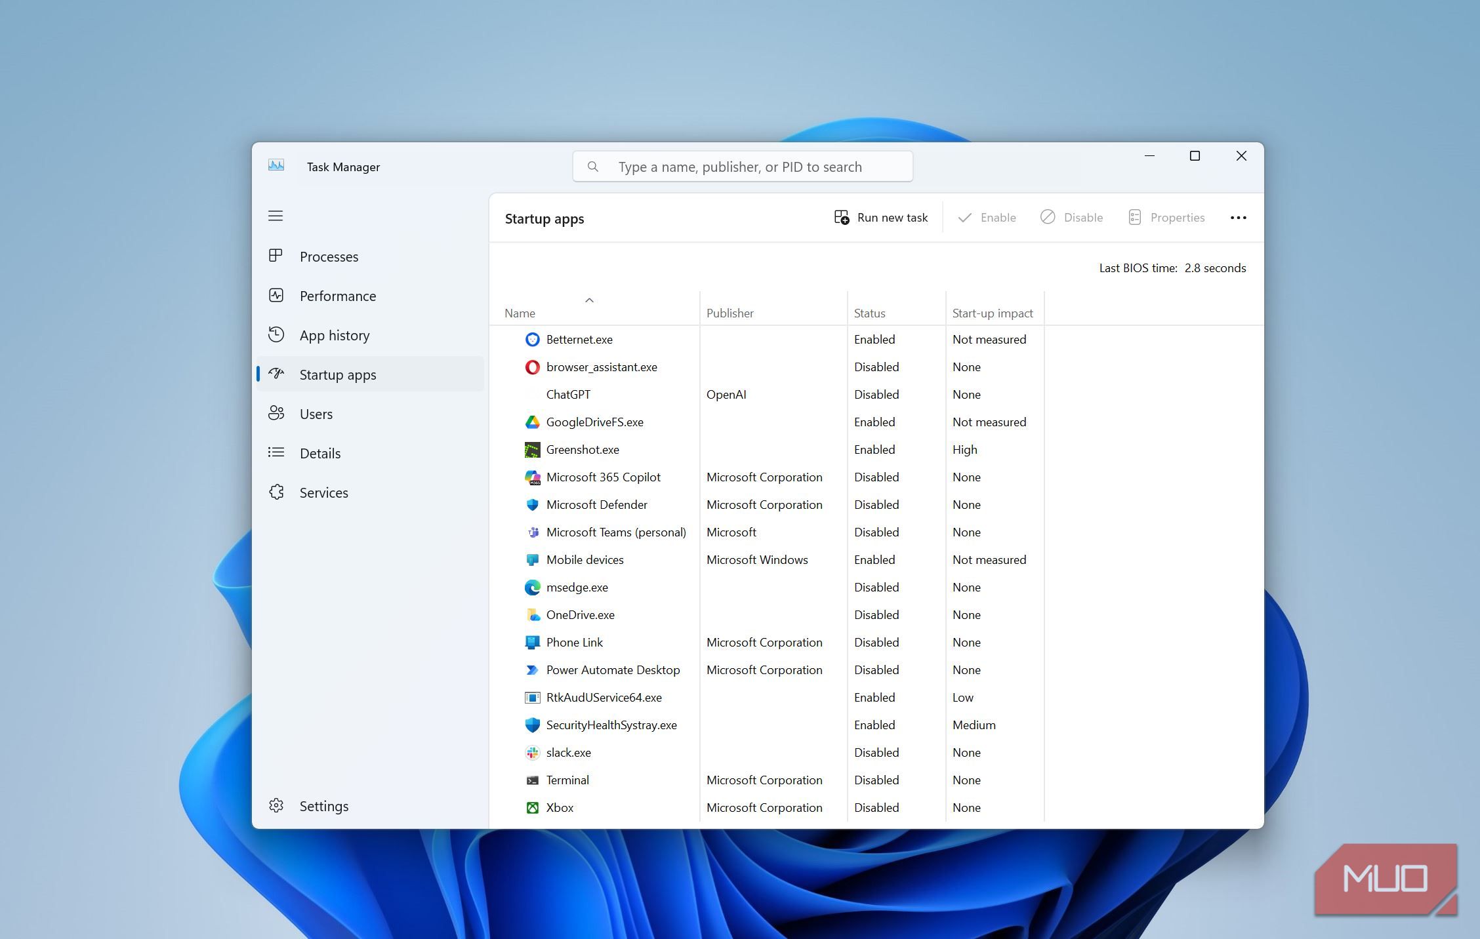
Task: Click the Microsoft 365 Copilot icon
Action: click(533, 477)
